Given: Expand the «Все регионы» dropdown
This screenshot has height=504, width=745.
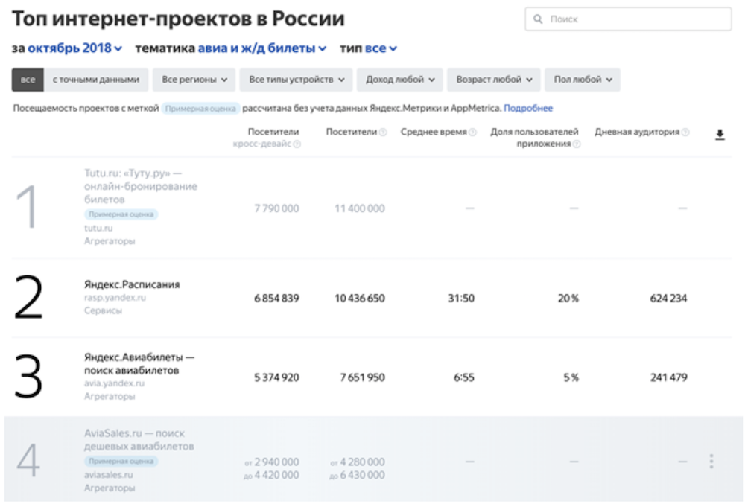Looking at the screenshot, I should pyautogui.click(x=194, y=80).
